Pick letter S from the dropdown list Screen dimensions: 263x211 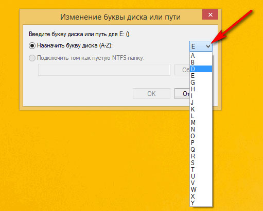coord(201,163)
